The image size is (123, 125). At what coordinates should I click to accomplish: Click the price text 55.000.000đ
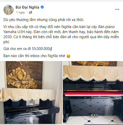42,49
